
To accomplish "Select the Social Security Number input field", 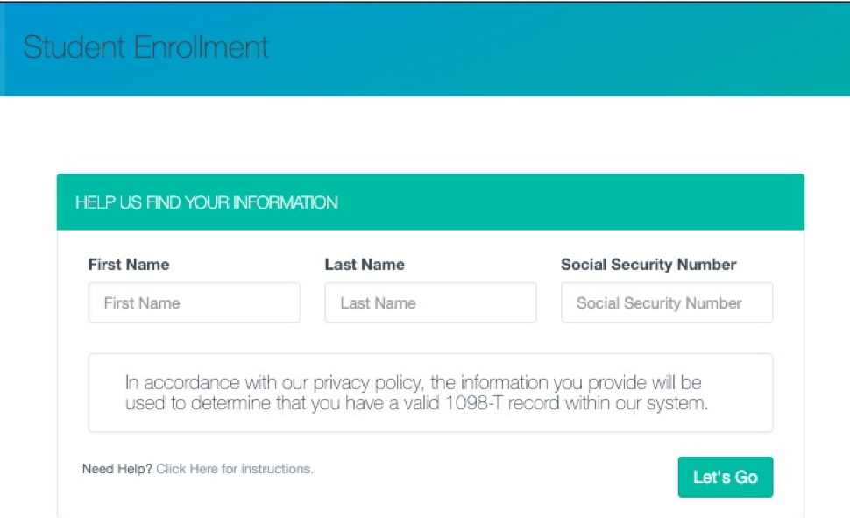I will tap(667, 302).
